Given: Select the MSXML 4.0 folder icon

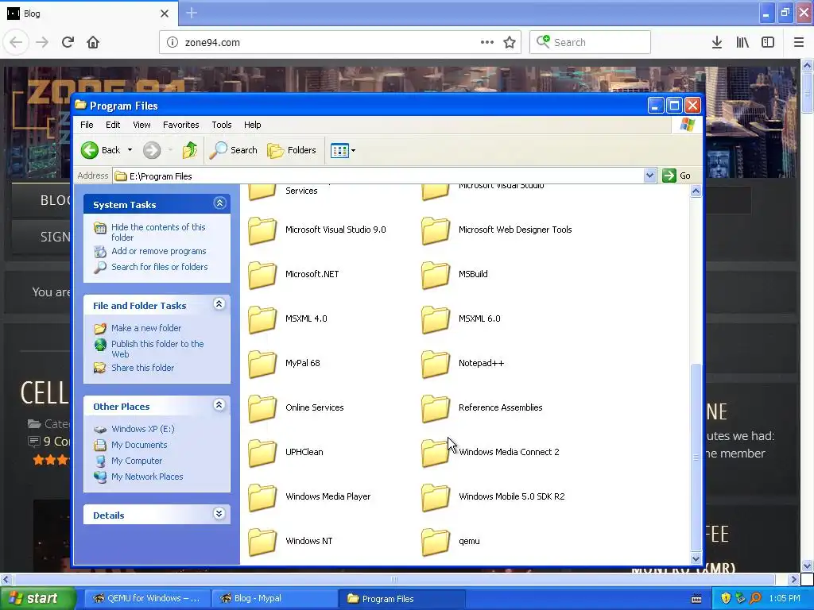Looking at the screenshot, I should coord(262,319).
